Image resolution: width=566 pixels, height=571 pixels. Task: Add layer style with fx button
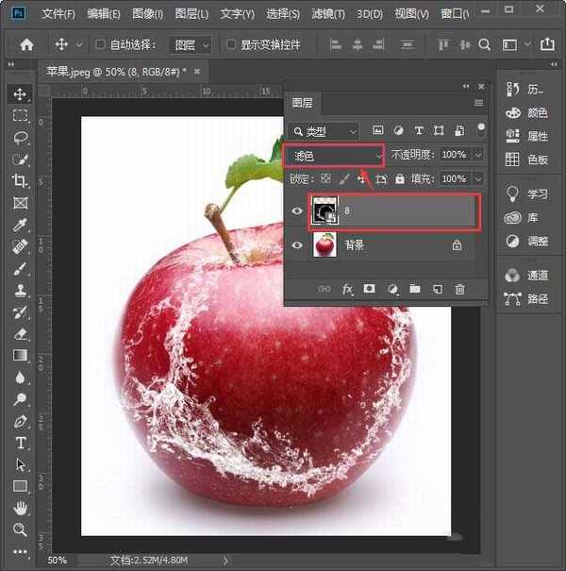347,289
